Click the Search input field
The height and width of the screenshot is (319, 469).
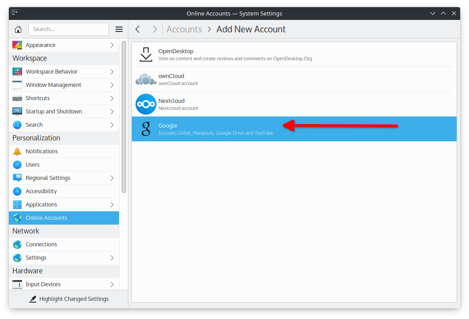(69, 29)
